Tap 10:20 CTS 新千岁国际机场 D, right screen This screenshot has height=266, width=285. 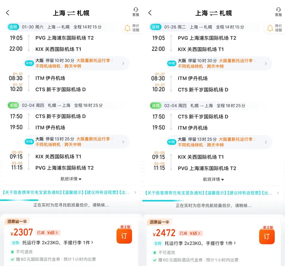(190, 90)
